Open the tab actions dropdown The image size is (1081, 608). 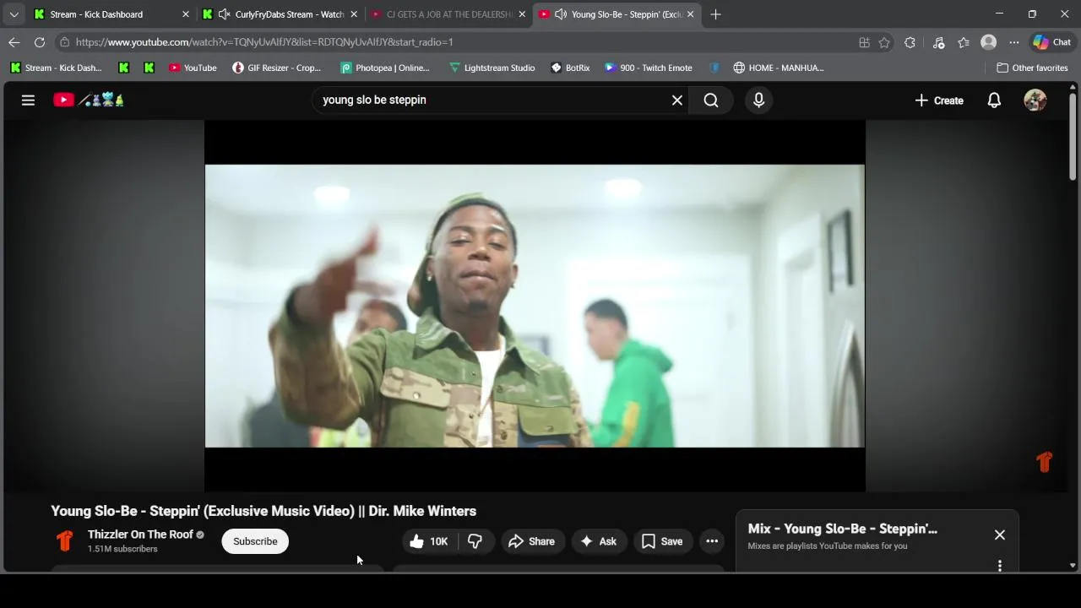click(x=14, y=14)
